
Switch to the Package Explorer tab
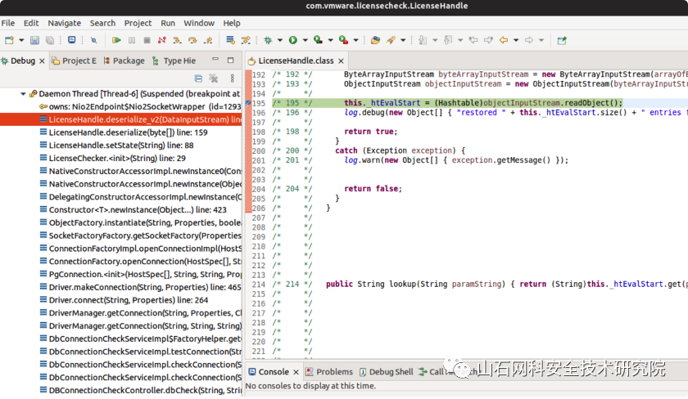click(x=124, y=61)
